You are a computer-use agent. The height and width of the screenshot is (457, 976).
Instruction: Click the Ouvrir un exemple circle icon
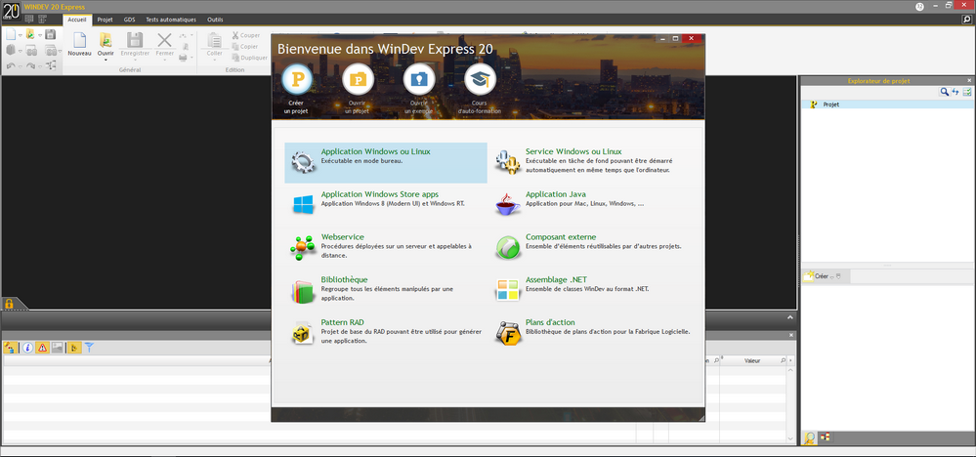coord(419,80)
